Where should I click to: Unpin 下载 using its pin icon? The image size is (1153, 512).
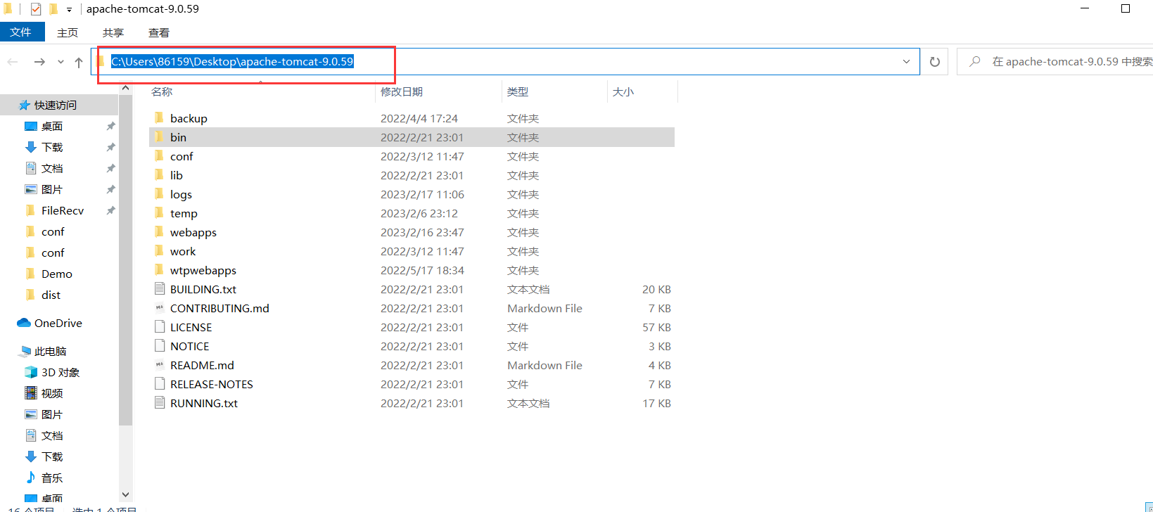coord(110,147)
